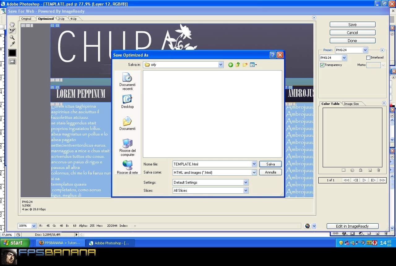Open the zoom level 100% dropdown
The image size is (396, 266).
[34, 226]
